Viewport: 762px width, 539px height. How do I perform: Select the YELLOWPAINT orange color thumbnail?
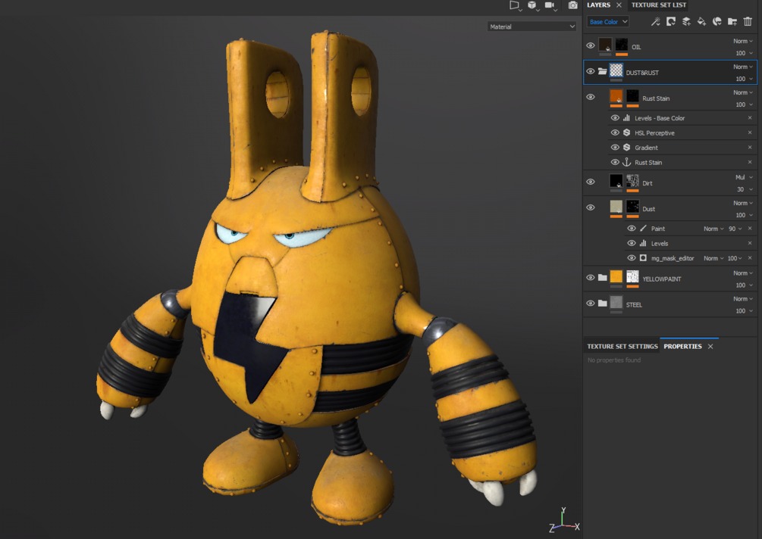coord(616,278)
